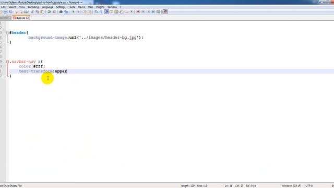Image resolution: width=334 pixels, height=188 pixels.
Task: Click the Save file toolbar icon
Action: 6,11
